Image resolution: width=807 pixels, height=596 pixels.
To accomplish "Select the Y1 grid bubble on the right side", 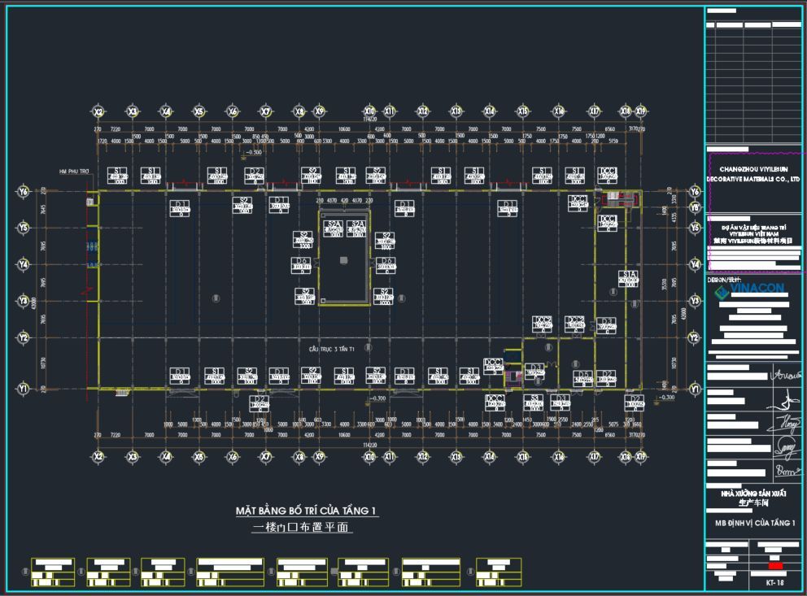I will 694,390.
